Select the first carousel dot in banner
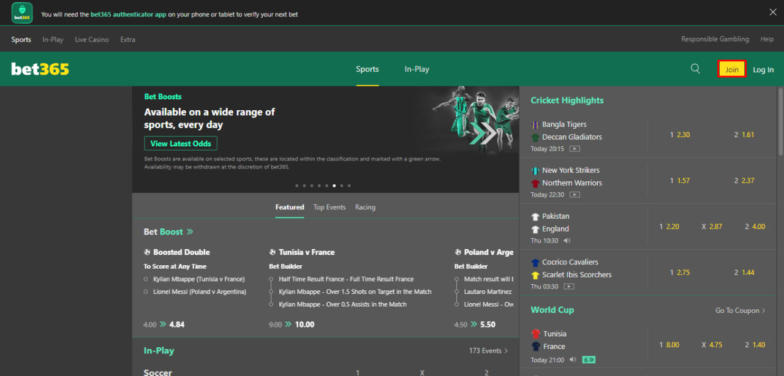 [x=296, y=186]
